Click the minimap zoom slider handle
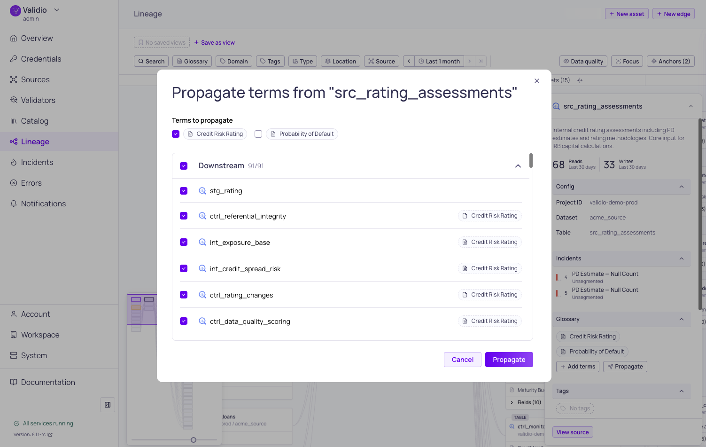 click(194, 440)
